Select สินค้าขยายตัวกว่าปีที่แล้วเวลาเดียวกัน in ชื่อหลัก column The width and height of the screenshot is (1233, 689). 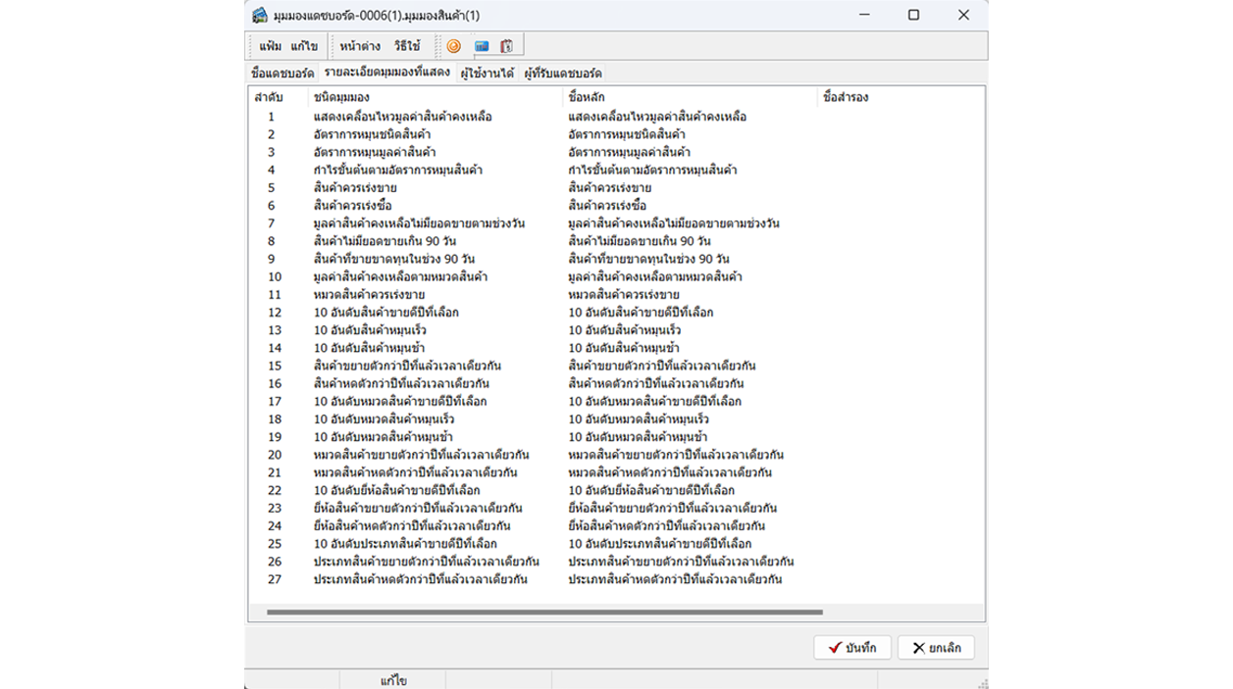click(662, 366)
